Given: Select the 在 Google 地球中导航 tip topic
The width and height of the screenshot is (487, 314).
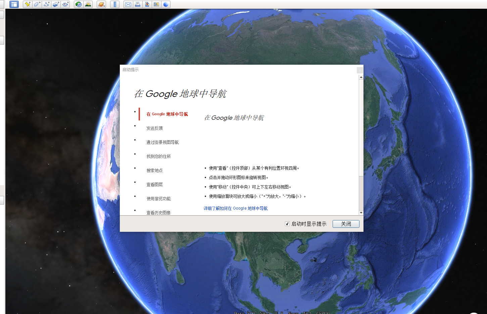Looking at the screenshot, I should [167, 114].
